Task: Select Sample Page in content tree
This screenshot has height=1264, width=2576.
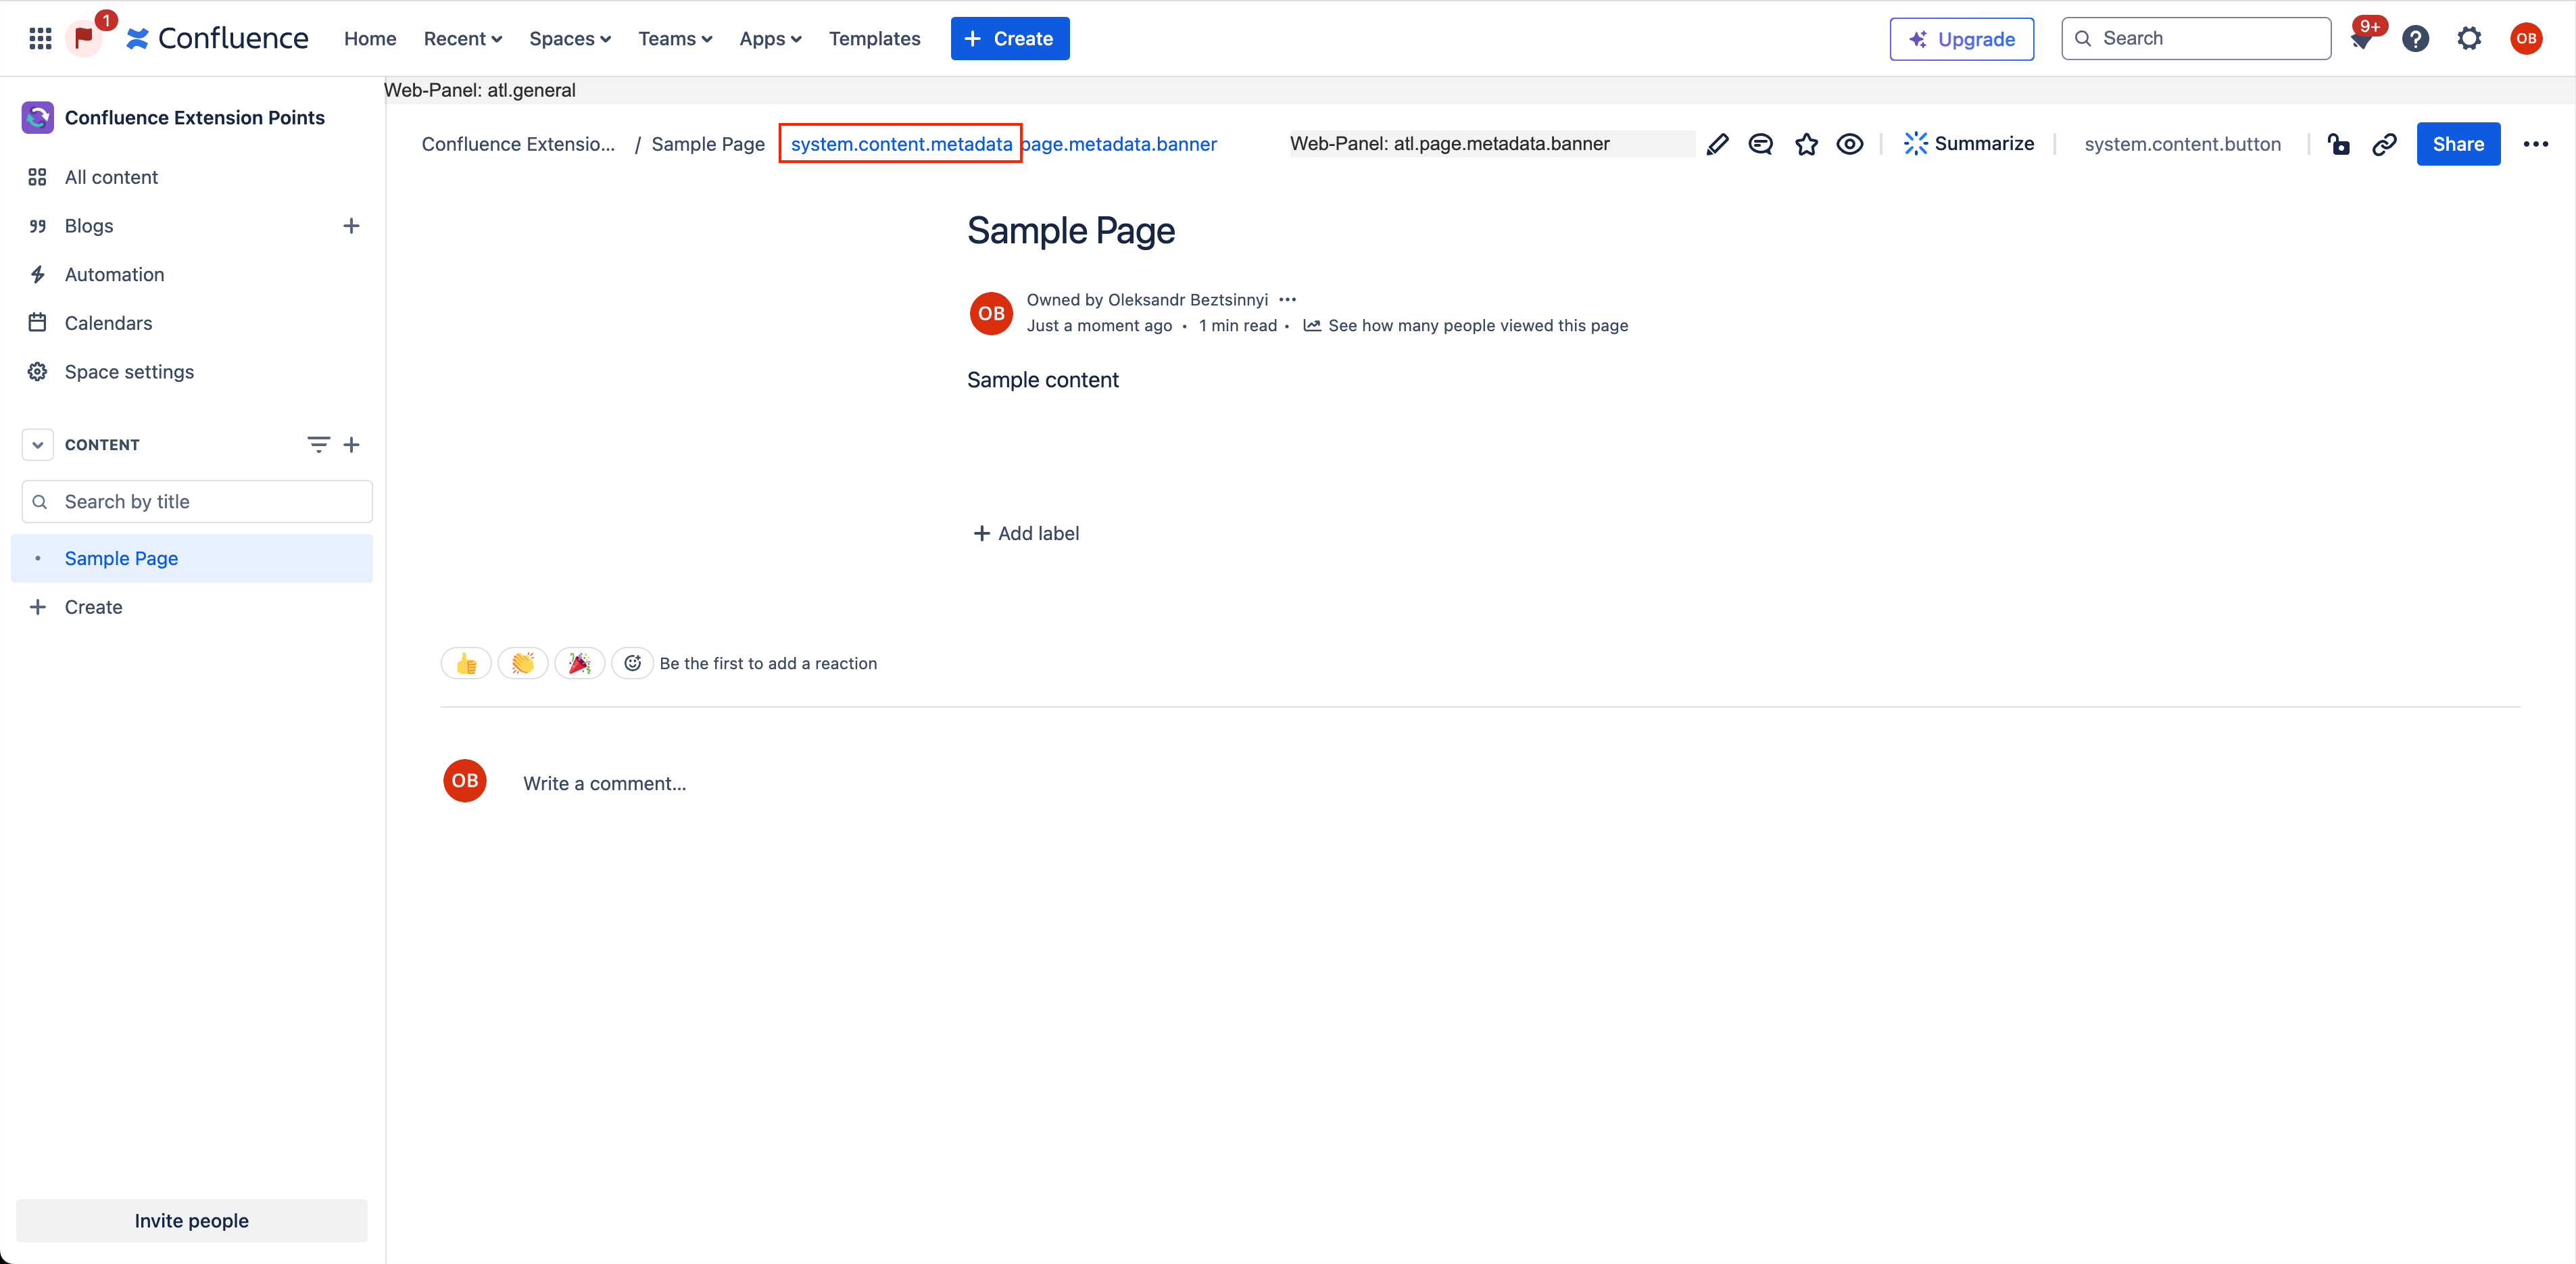Action: point(192,558)
